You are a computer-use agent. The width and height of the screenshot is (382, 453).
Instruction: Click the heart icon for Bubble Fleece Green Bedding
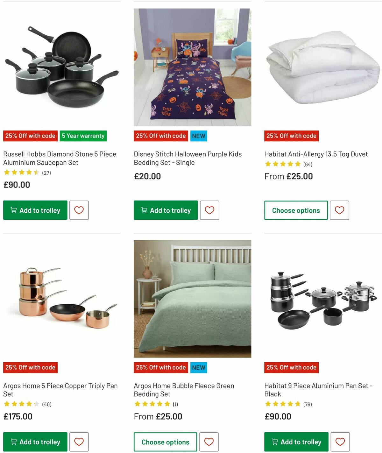click(x=209, y=442)
